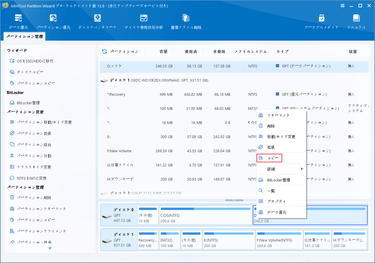Open BitLocker管理 in sidebar
375x263 pixels.
pyautogui.click(x=25, y=103)
